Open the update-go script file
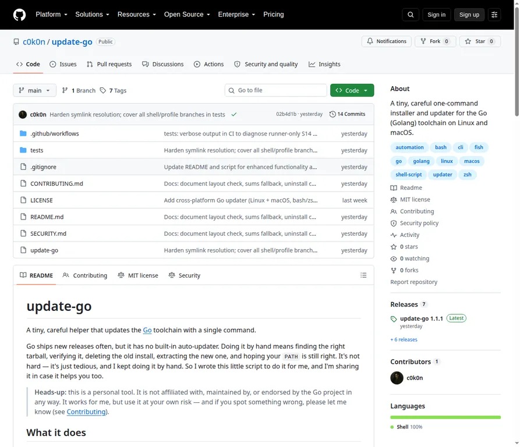520x447 pixels. coord(44,250)
